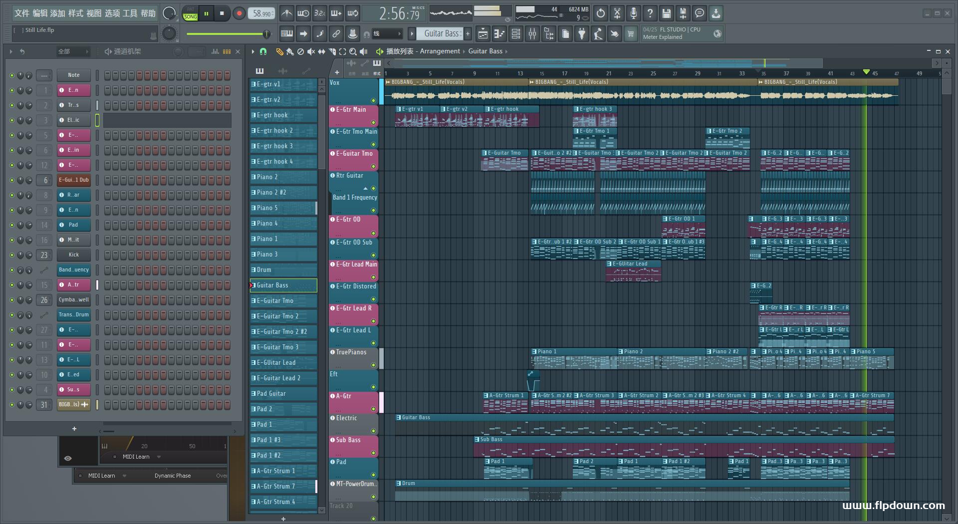The image size is (958, 524).
Task: Mute the Kick channel in channel rack
Action: [12, 255]
